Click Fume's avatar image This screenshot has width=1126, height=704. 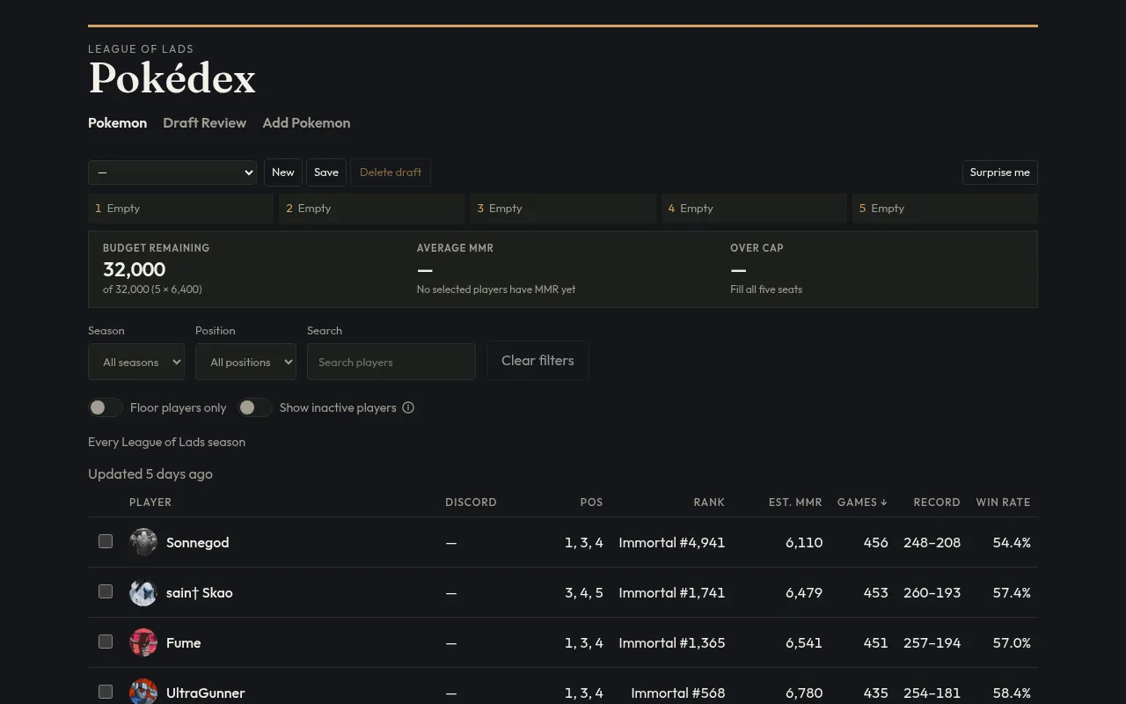pos(143,642)
